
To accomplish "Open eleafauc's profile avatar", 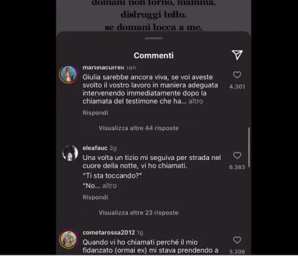I will tap(70, 153).
